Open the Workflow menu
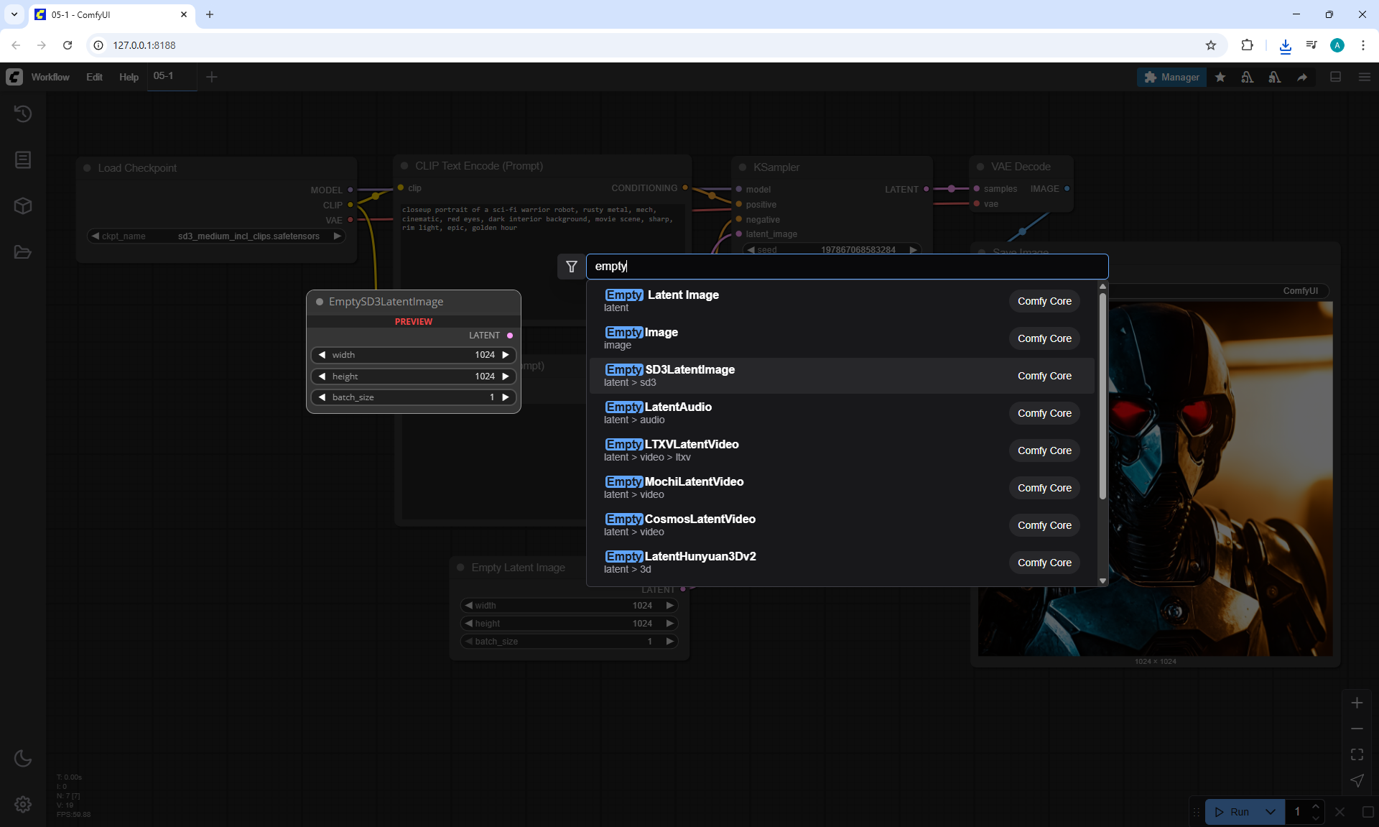 click(x=50, y=77)
